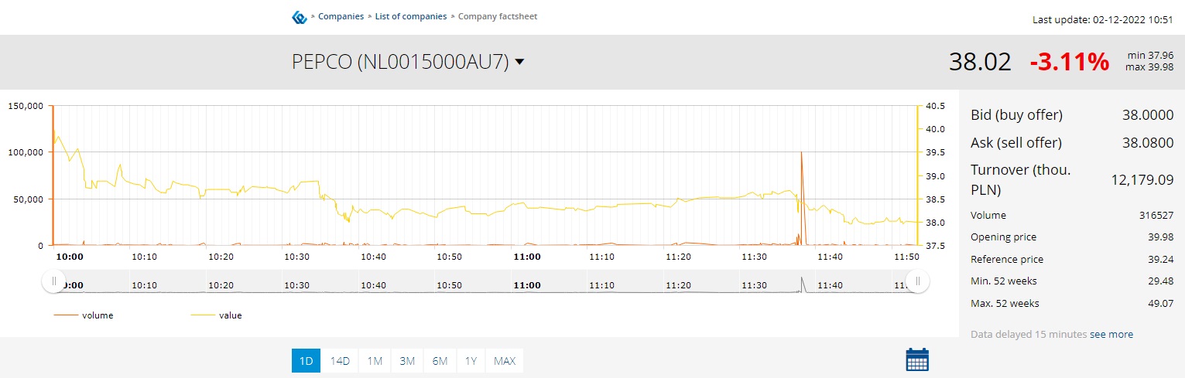The width and height of the screenshot is (1185, 378).
Task: Open the calendar date picker icon
Action: [x=916, y=359]
